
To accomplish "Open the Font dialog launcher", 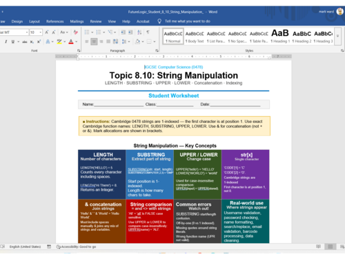I will point(79,50).
